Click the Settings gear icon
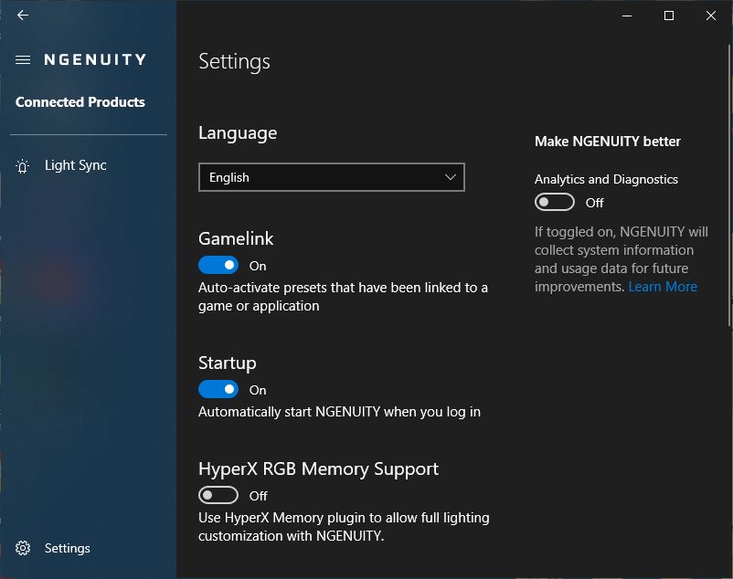 [23, 548]
